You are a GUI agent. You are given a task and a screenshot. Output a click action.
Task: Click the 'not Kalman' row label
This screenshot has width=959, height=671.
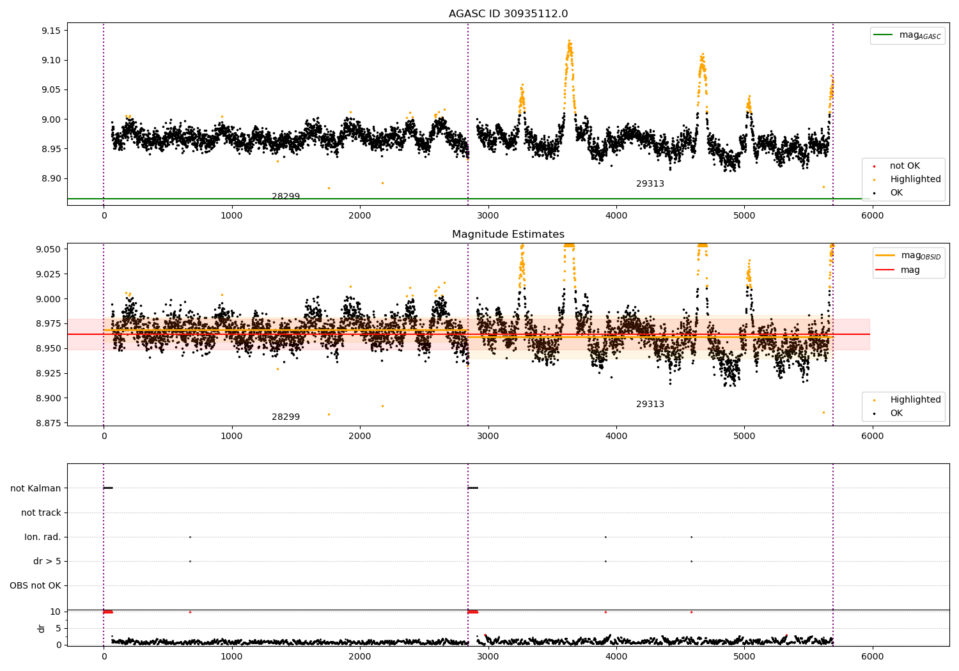(x=36, y=488)
